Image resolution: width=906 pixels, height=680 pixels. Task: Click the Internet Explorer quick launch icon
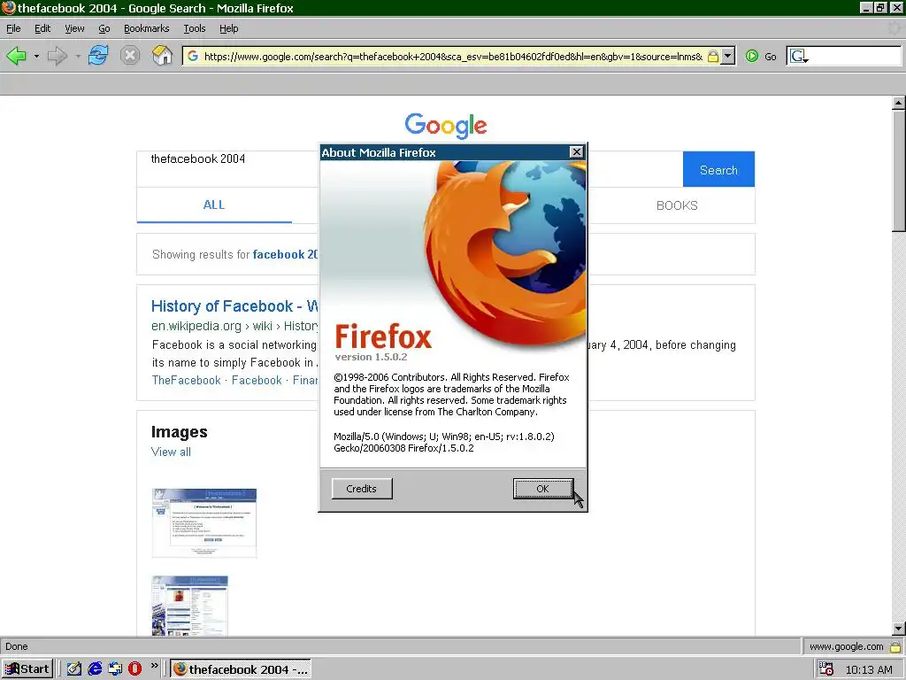[x=95, y=669]
